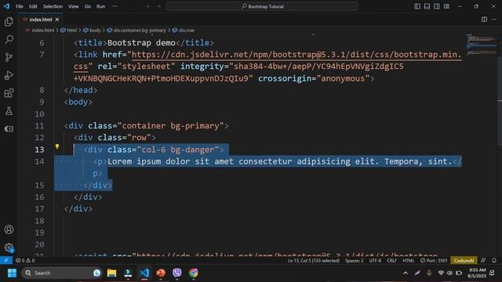Click the Ln 13, Col 5 cursor position status
Image resolution: width=502 pixels, height=282 pixels.
click(x=314, y=261)
